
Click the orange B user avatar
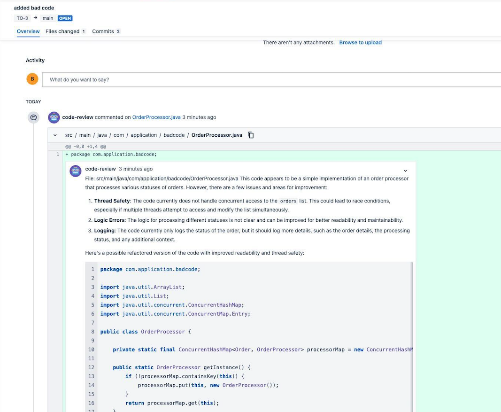(x=32, y=78)
